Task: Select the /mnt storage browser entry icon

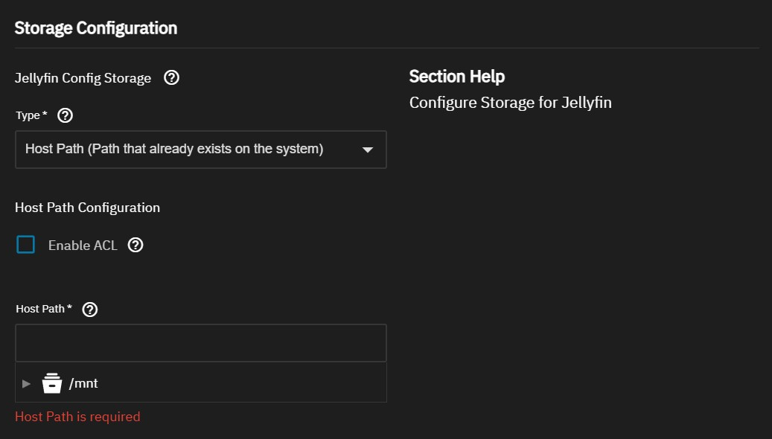Action: [52, 382]
